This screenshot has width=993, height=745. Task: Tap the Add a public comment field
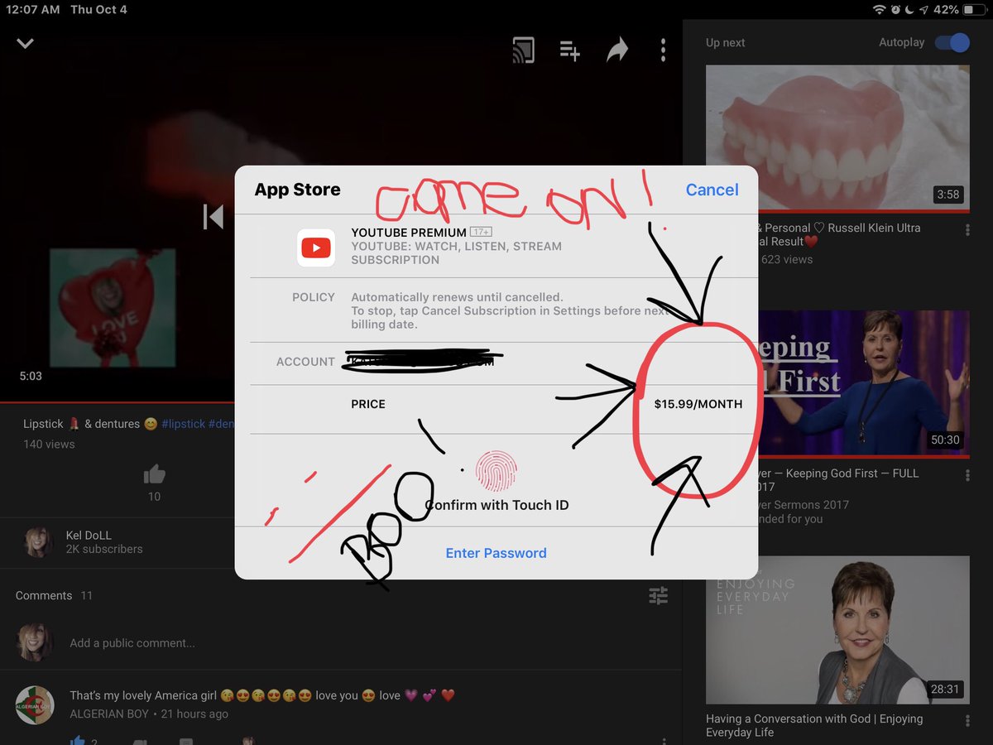click(132, 643)
